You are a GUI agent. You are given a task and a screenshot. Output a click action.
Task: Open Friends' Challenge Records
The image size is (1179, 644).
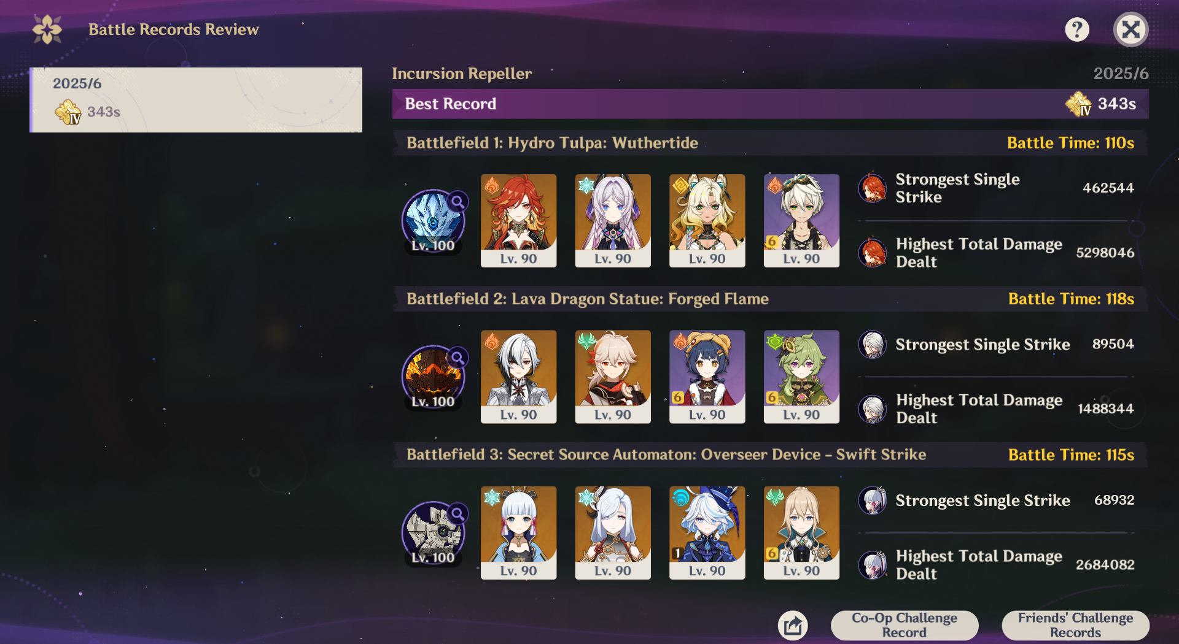pyautogui.click(x=1075, y=625)
